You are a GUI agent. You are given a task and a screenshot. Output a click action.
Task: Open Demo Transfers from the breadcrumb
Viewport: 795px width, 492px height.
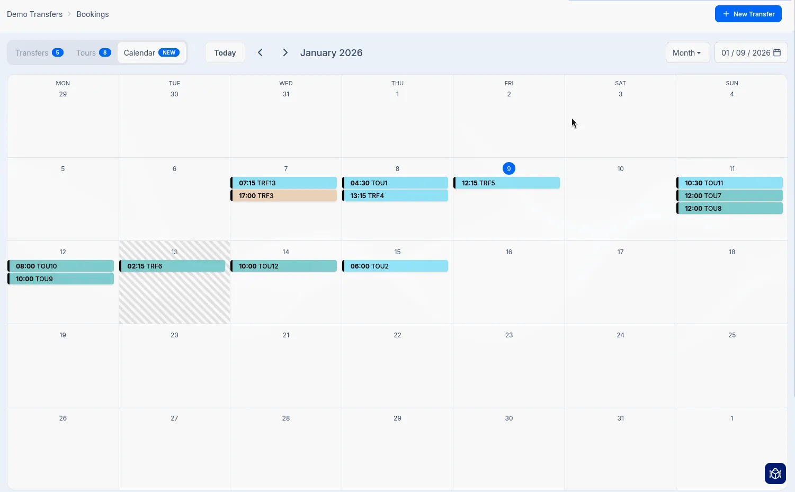click(x=34, y=14)
